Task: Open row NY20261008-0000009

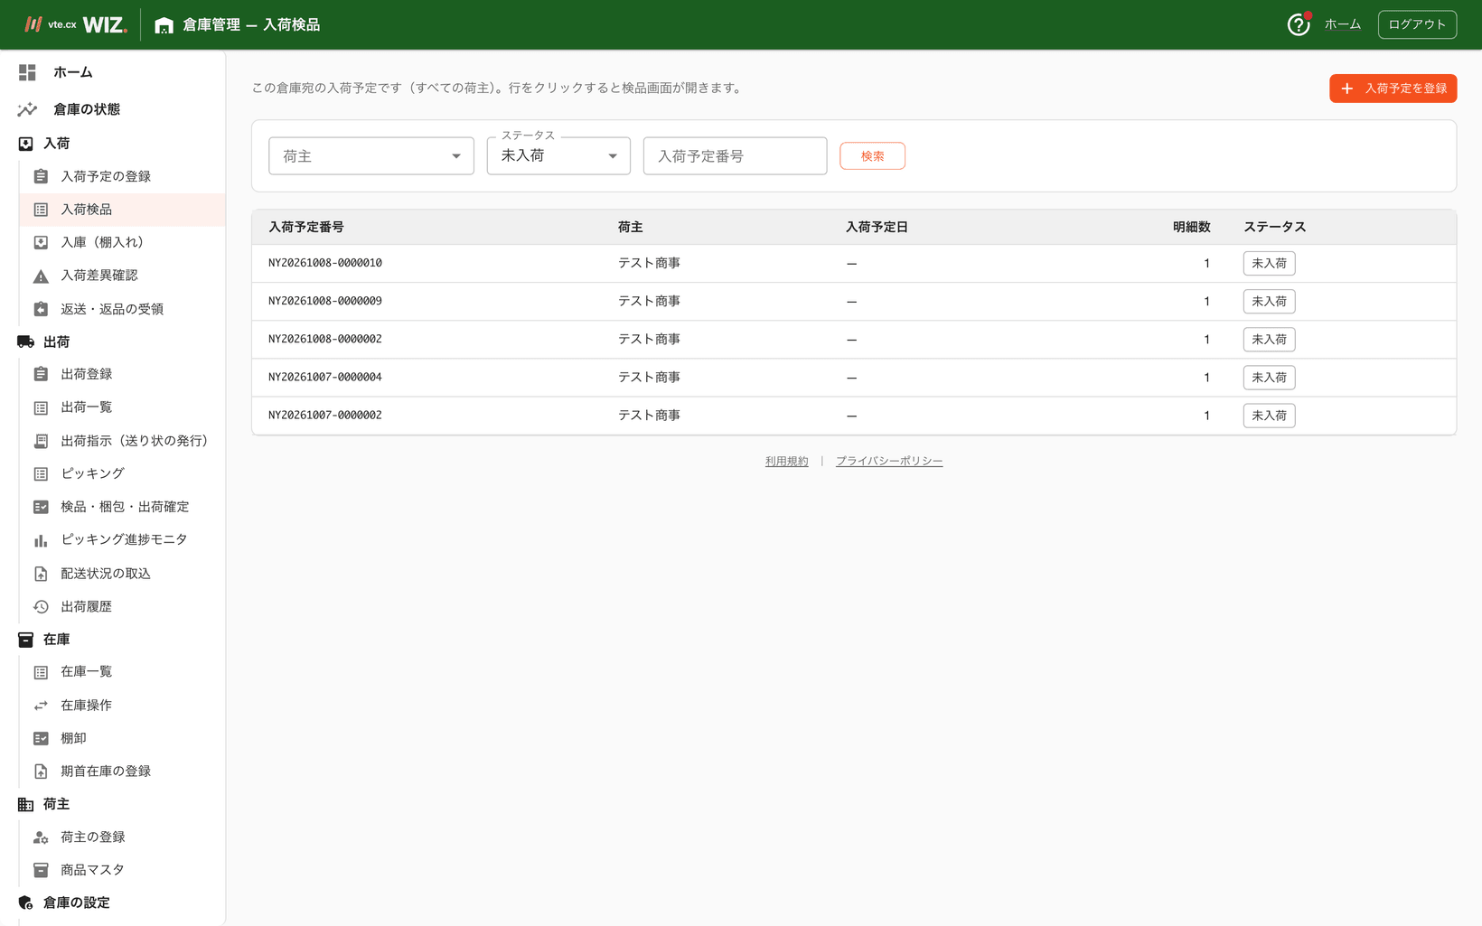Action: pos(854,302)
